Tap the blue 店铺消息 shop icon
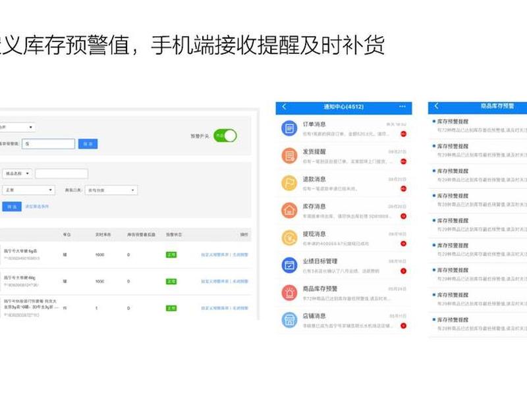 click(289, 320)
